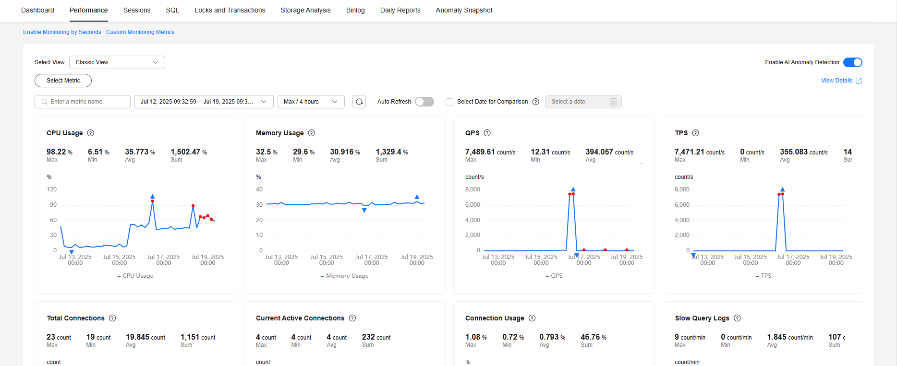Click the Memory Usage help icon
The image size is (897, 366).
[x=311, y=133]
